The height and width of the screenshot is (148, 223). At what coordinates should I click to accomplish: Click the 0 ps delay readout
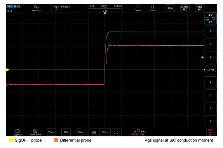pos(105,11)
